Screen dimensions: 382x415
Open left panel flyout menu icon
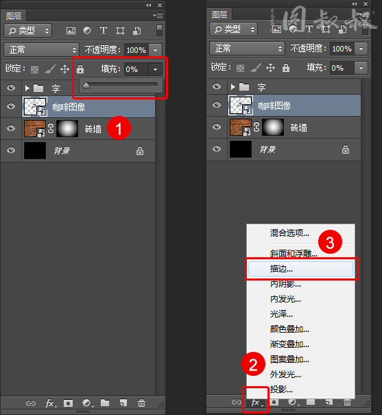pyautogui.click(x=158, y=16)
